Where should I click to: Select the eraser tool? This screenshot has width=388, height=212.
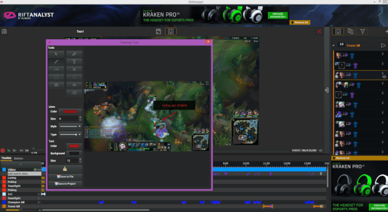click(74, 54)
